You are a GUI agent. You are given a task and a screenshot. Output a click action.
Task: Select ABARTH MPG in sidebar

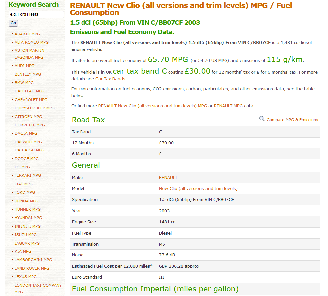tap(27, 34)
